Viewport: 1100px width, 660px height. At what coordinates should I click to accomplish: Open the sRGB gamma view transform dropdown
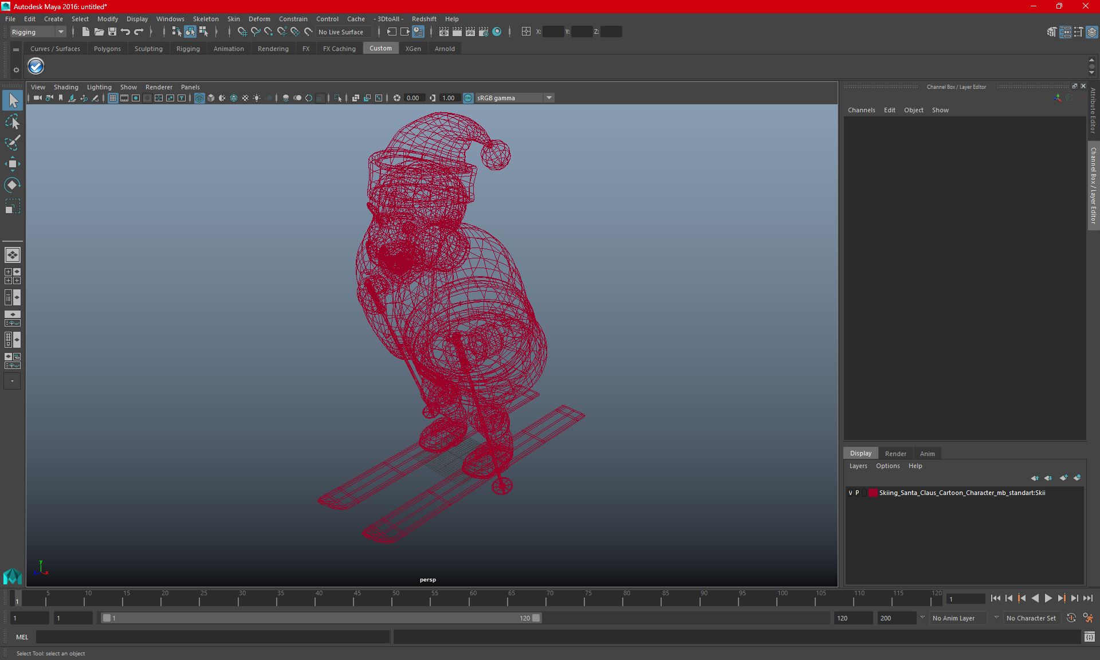click(x=514, y=98)
